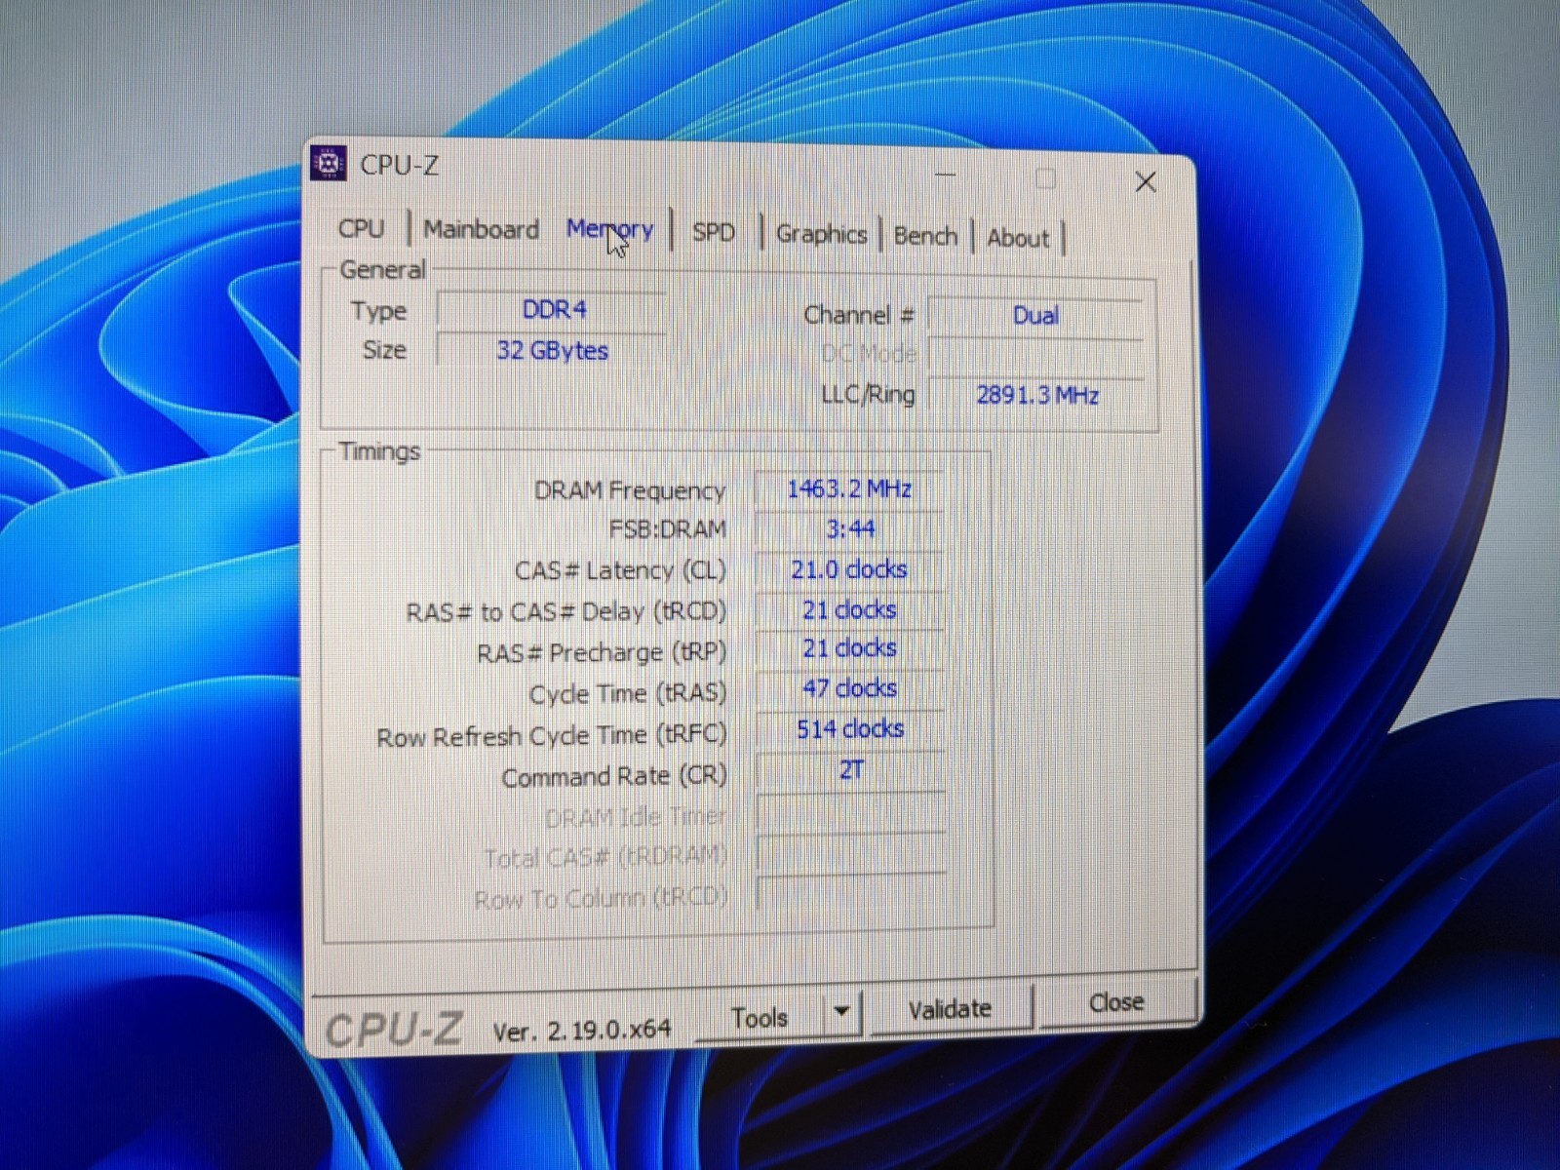This screenshot has width=1560, height=1170.
Task: Click the DRAM Frequency label
Action: 630,489
